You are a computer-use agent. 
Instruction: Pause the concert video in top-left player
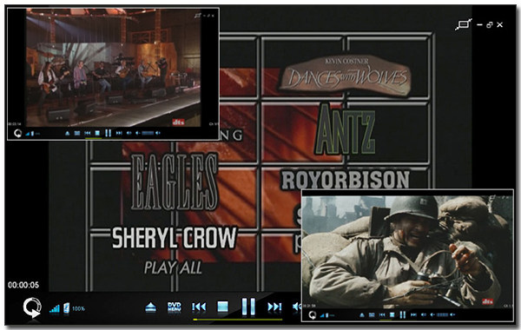[108, 133]
